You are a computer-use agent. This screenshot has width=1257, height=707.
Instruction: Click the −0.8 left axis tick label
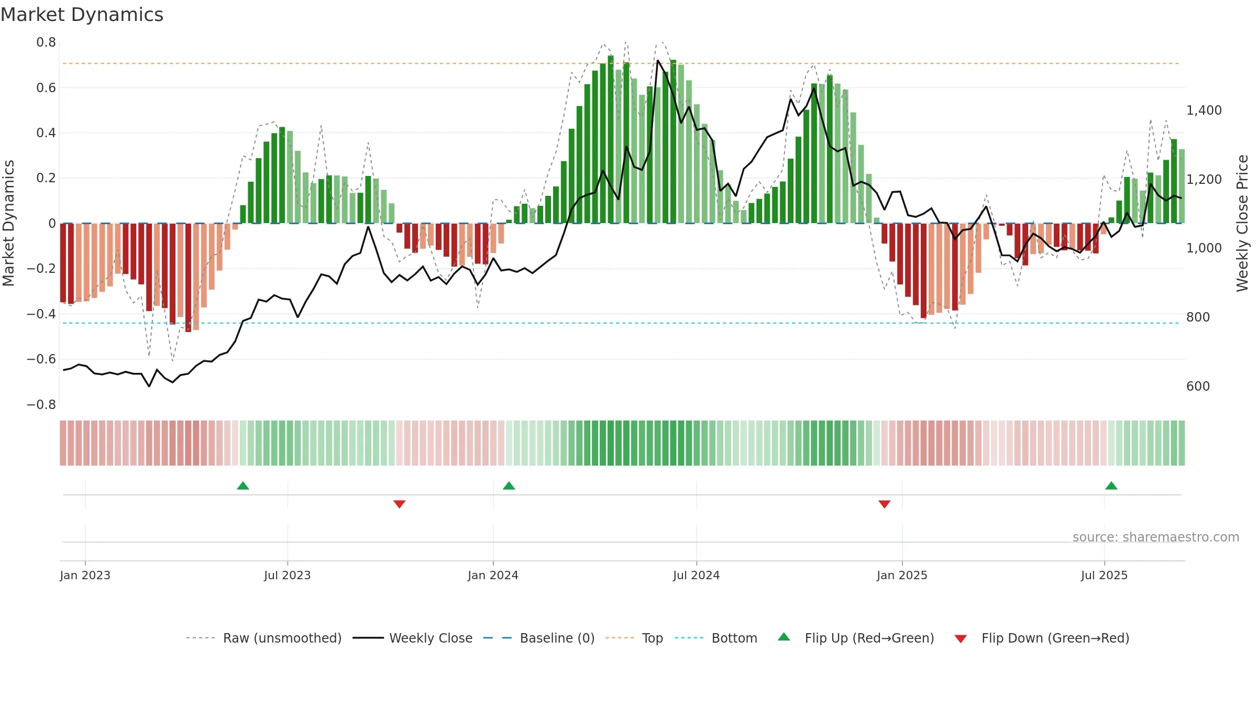(x=41, y=405)
